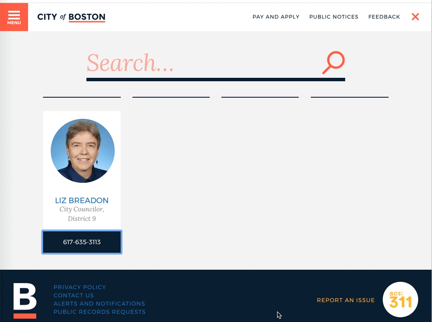Open Alerts and Notifications
This screenshot has width=432, height=322.
(x=99, y=303)
